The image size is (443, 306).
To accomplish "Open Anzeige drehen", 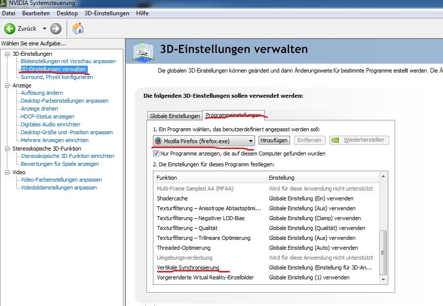I will point(39,109).
